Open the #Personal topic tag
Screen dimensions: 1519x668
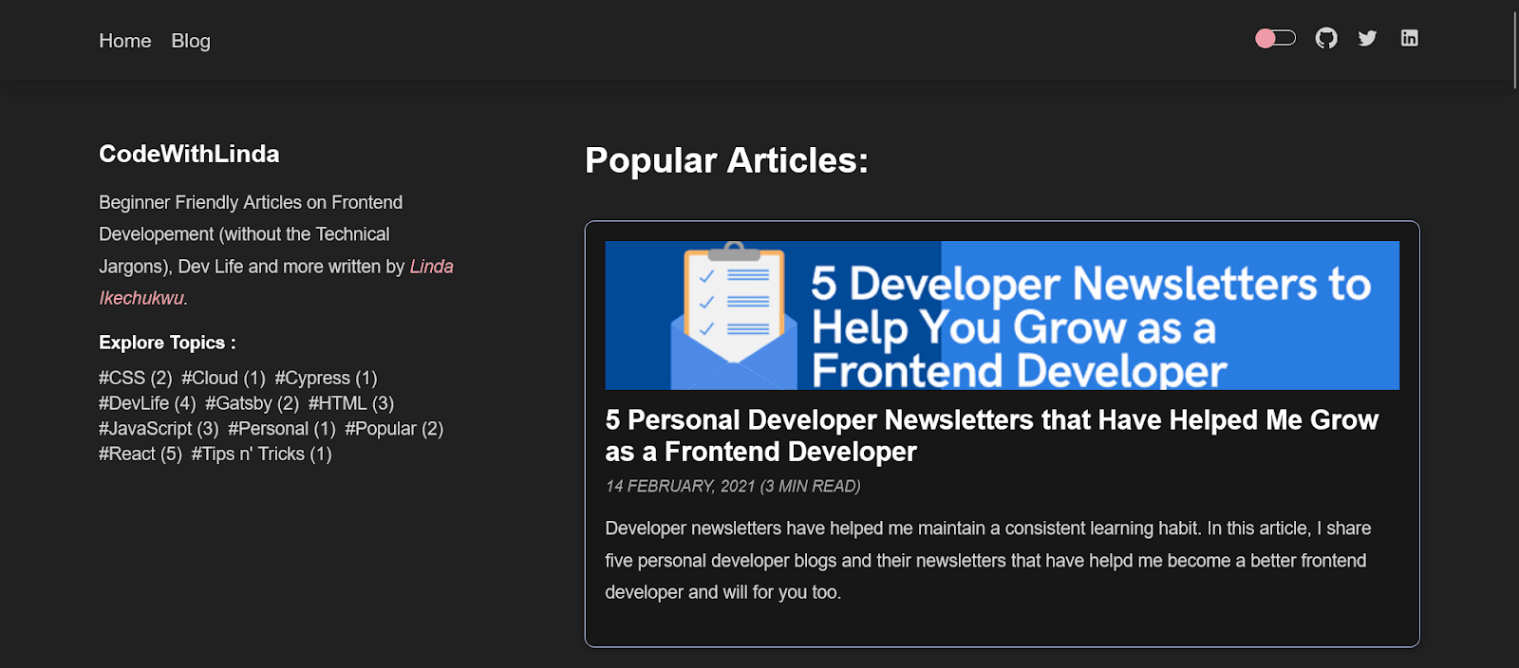282,429
